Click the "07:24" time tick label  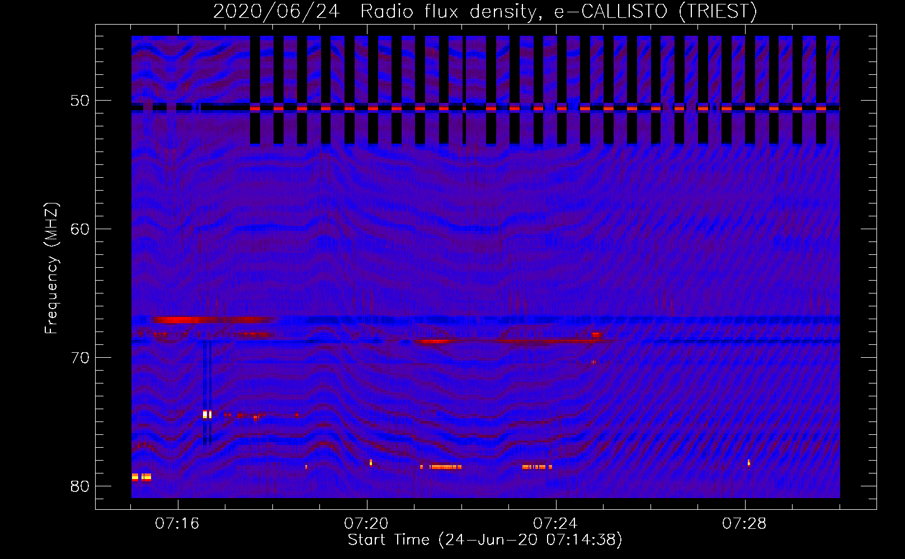[x=555, y=524]
